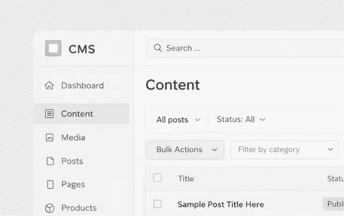Click the Posts document icon
Image resolution: width=344 pixels, height=216 pixels.
pyautogui.click(x=50, y=161)
